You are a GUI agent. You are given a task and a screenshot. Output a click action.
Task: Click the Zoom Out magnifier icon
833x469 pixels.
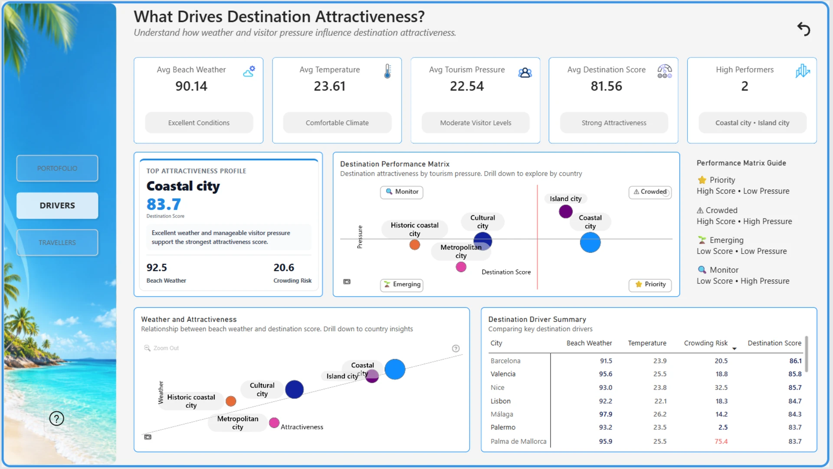[147, 348]
